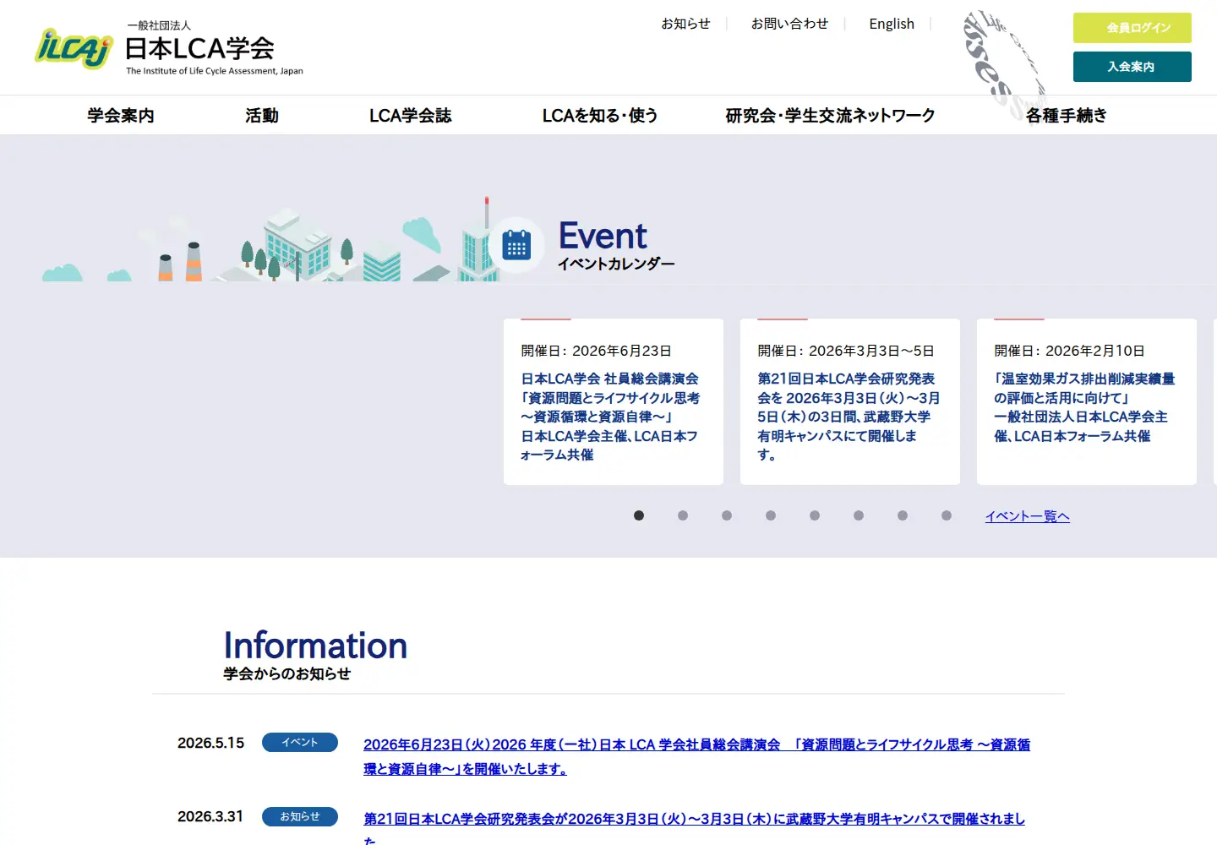
Task: Click the ILCAJ logo in header
Action: coord(74,48)
